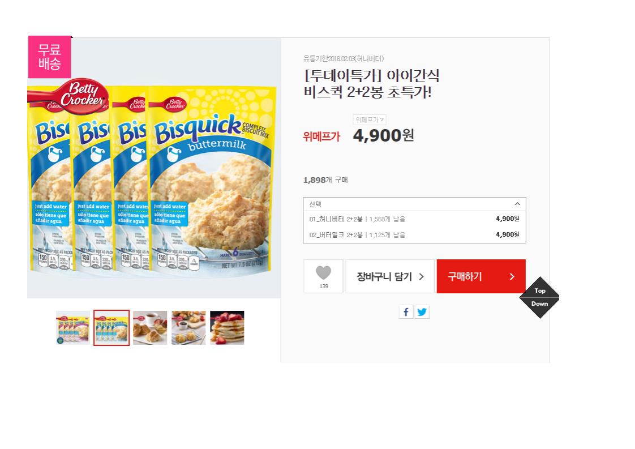Select the highlighted second product thumbnail
Screen dimensions: 635x449
pyautogui.click(x=111, y=328)
